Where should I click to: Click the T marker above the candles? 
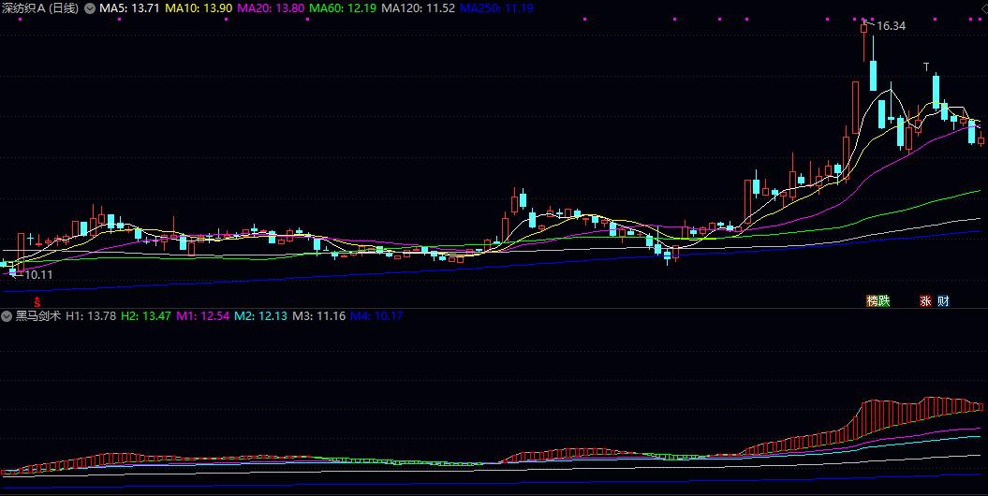pos(926,66)
